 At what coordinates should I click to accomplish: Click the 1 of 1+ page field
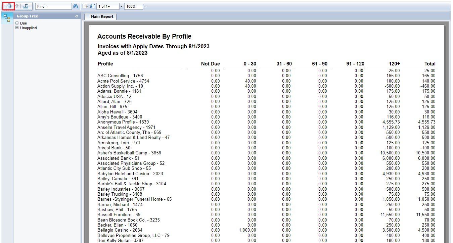(x=108, y=6)
